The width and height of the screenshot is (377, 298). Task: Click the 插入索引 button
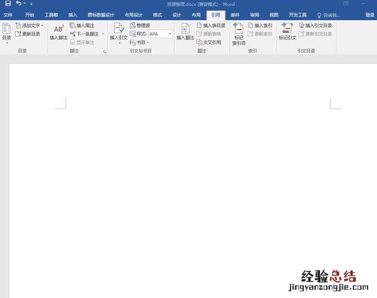(x=260, y=25)
